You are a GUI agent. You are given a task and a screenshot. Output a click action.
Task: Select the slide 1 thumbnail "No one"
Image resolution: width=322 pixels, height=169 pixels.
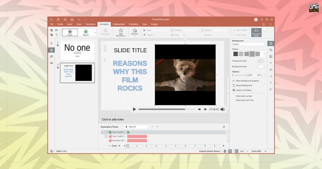[x=77, y=51]
